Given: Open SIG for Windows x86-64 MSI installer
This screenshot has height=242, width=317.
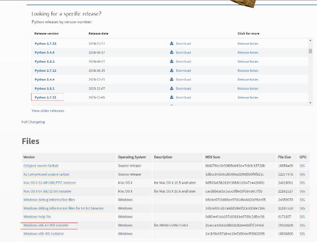Looking at the screenshot, I should 302,225.
